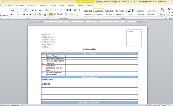Screen dimensions: 173x106
Task: Apply bullet list formatting
Action: pos(51,10)
